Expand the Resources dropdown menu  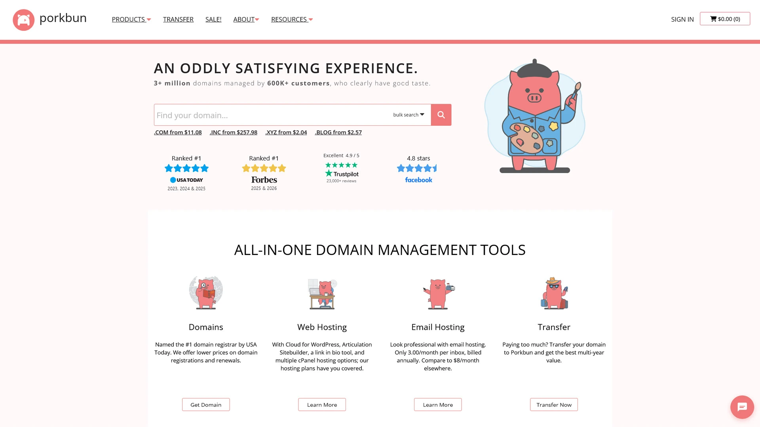point(292,19)
